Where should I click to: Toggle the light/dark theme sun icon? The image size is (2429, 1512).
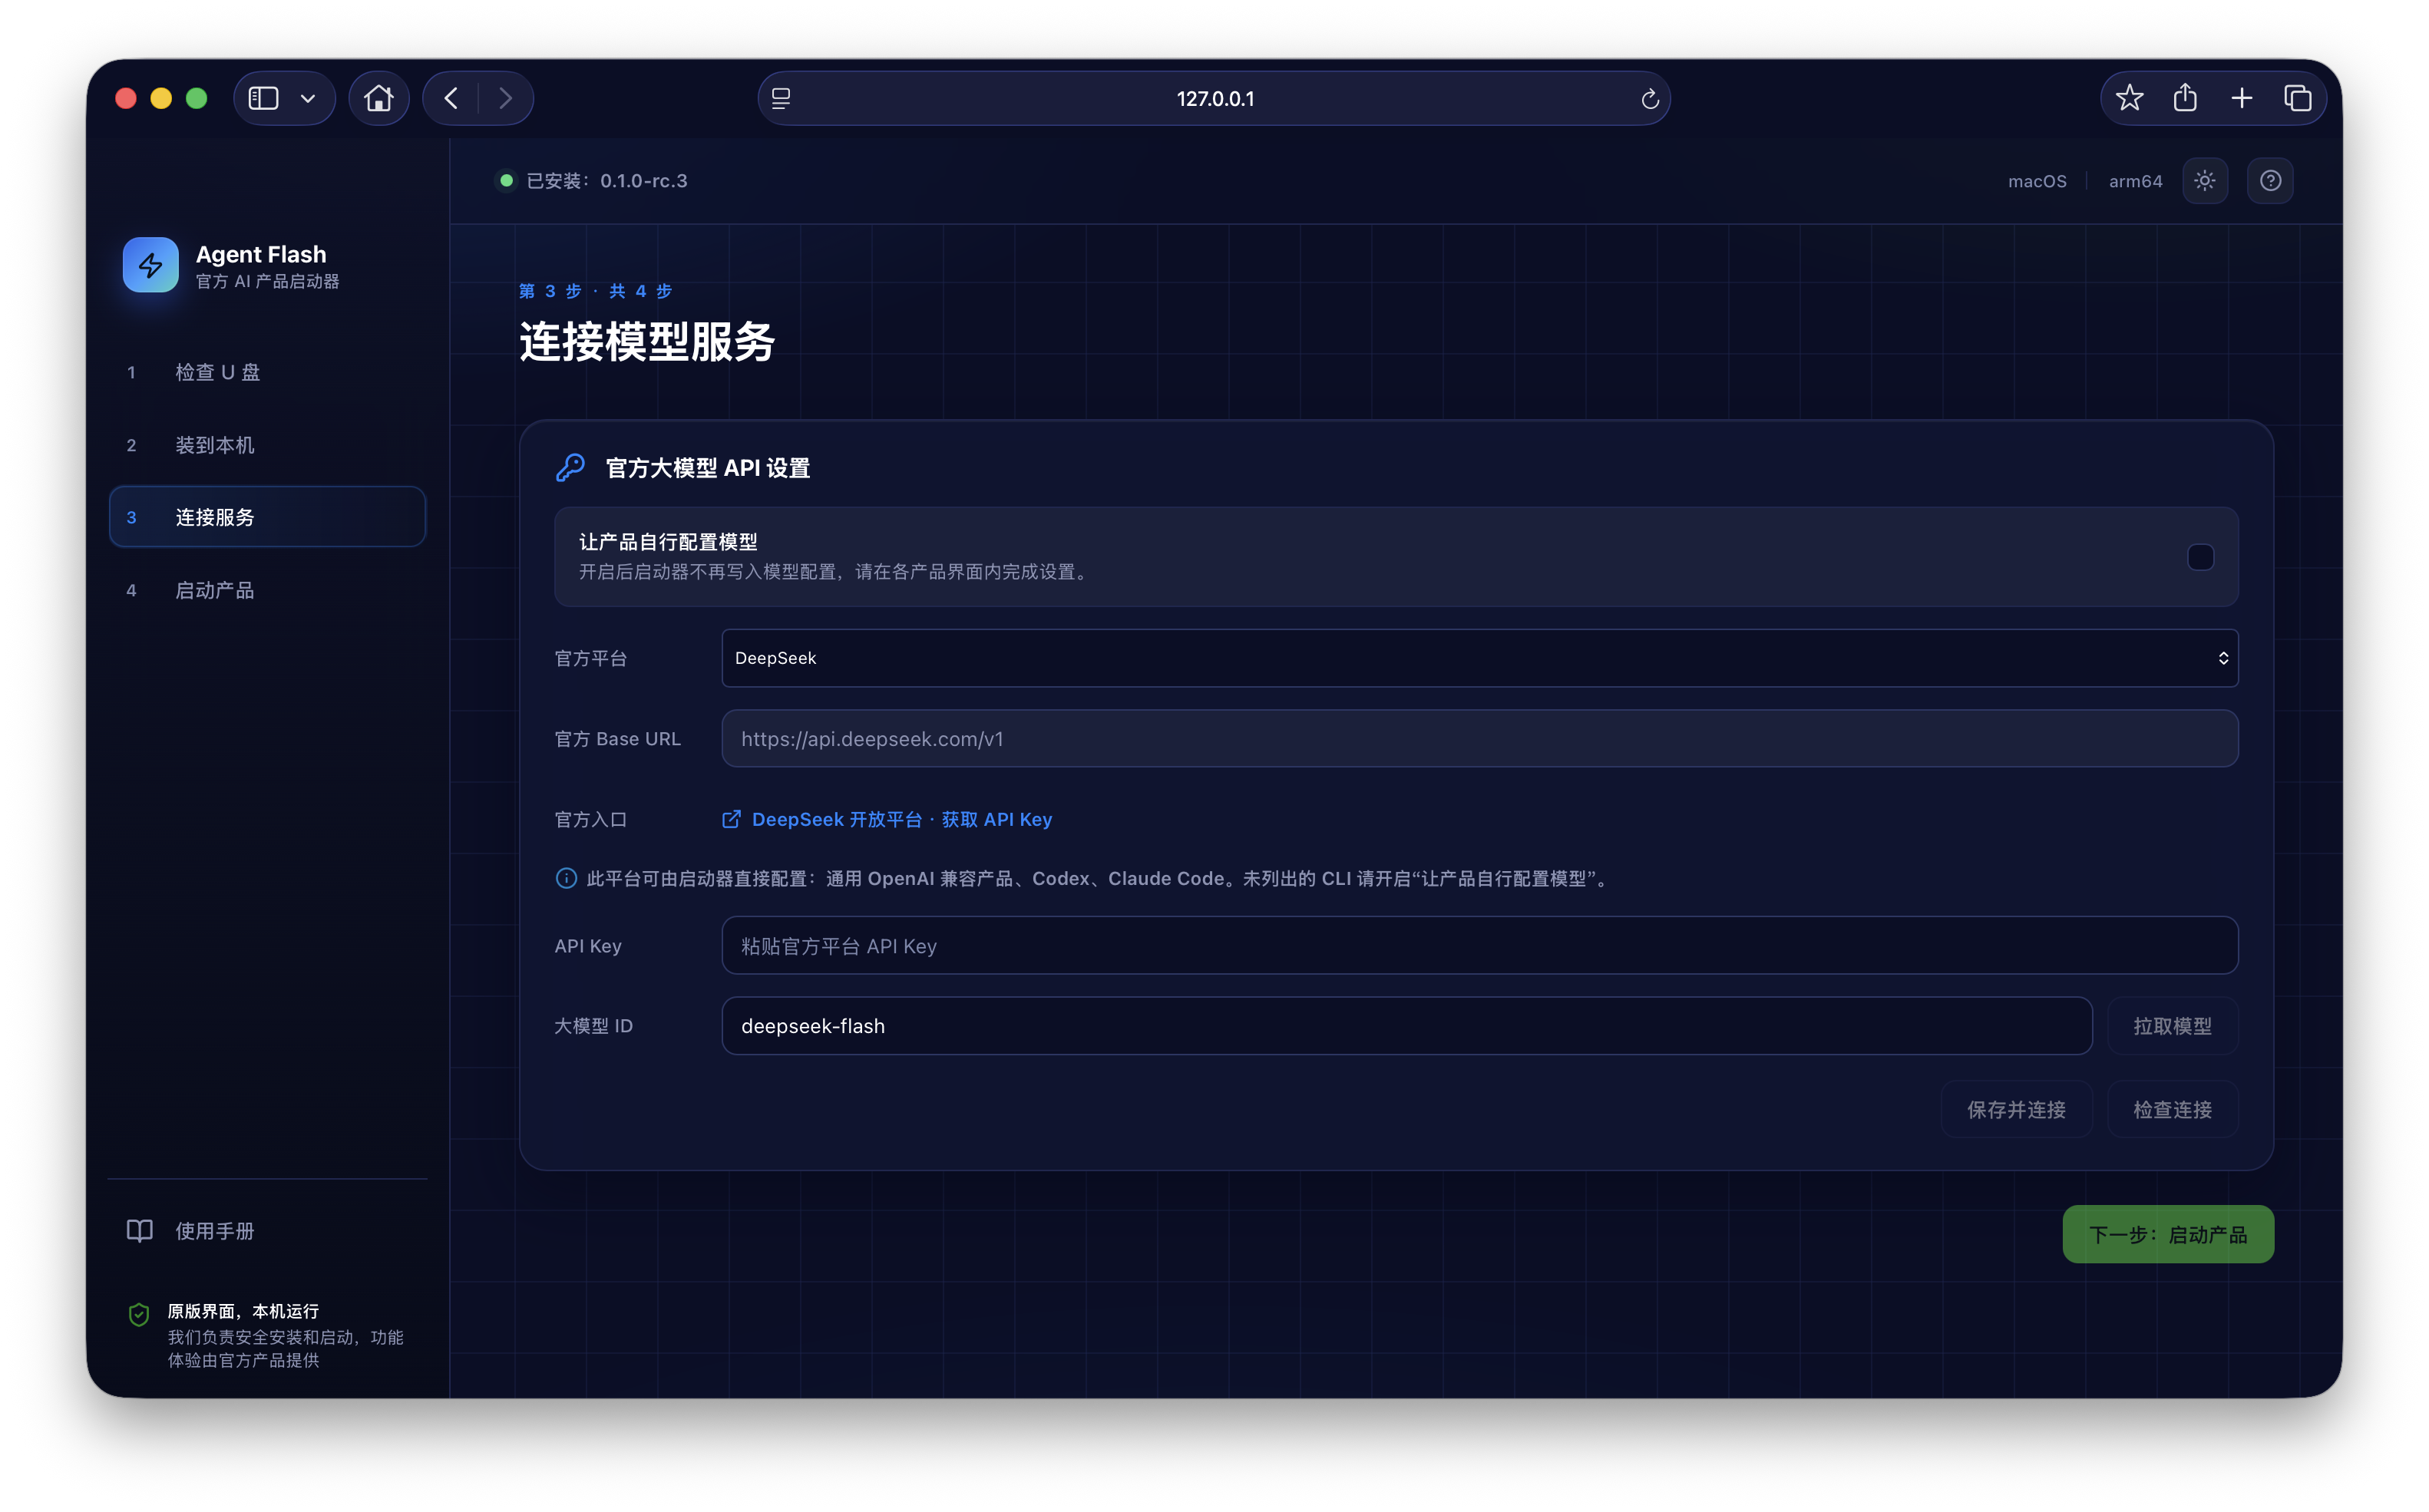click(x=2204, y=181)
